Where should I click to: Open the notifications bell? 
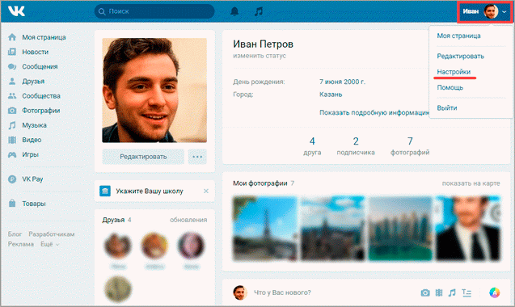(234, 11)
